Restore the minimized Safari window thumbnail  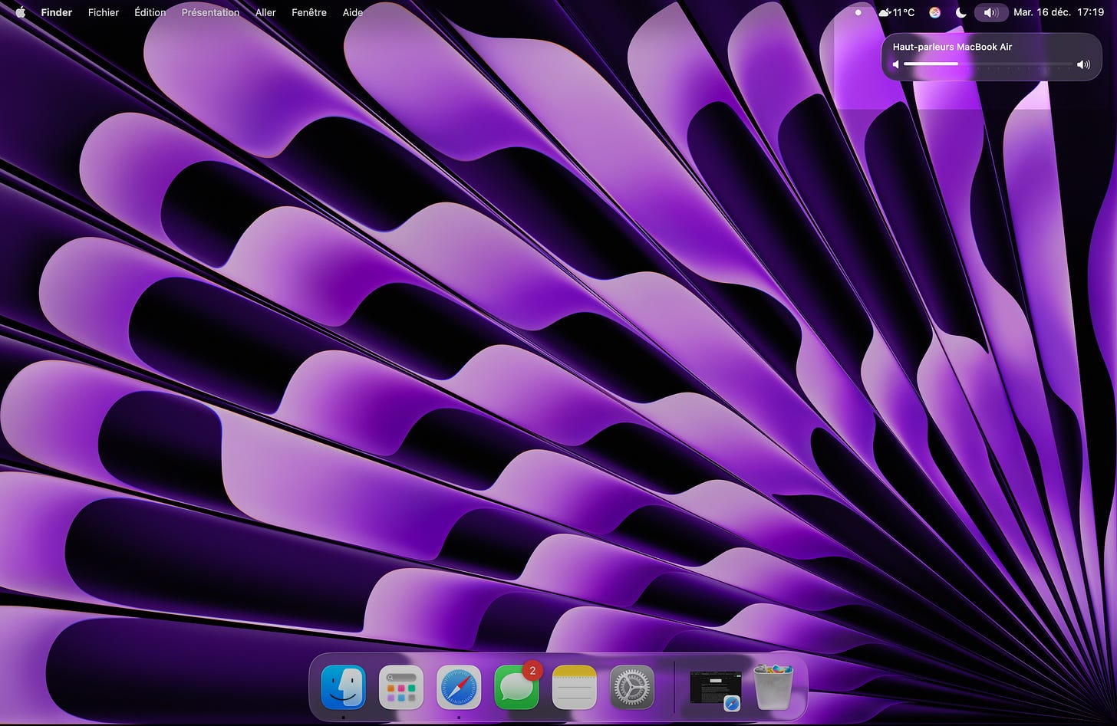click(715, 686)
